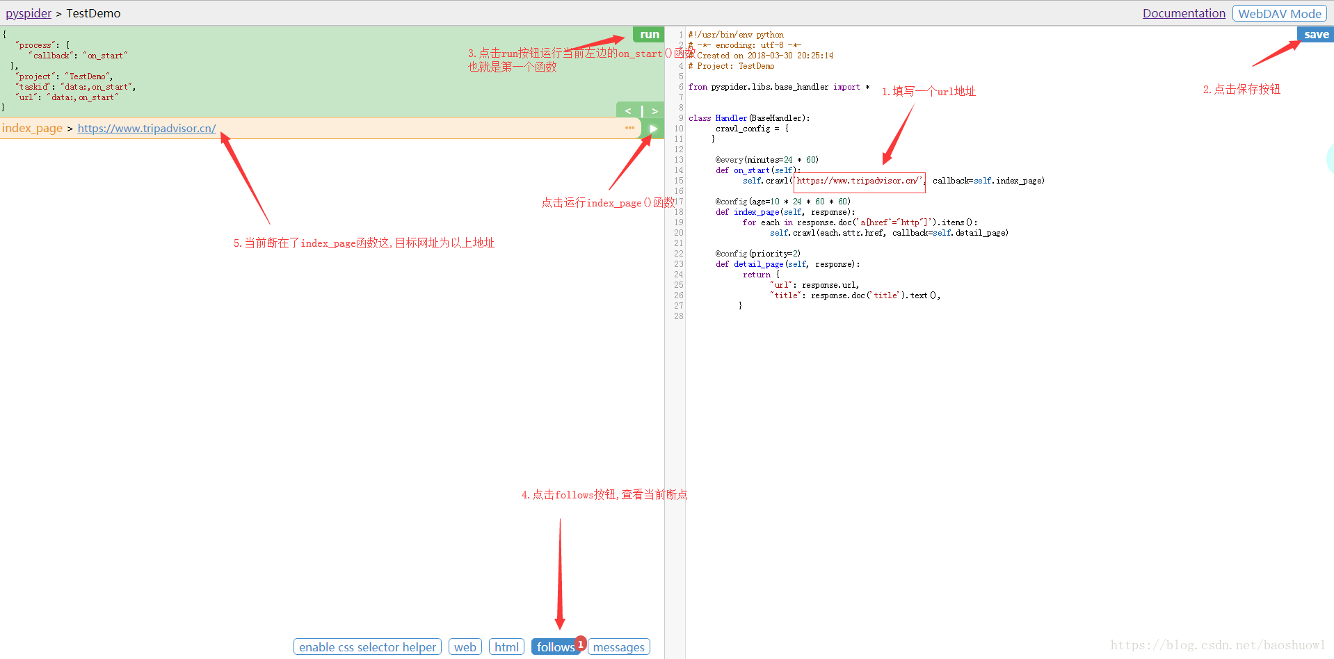Click the highlighted URL inside self.crawl
This screenshot has width=1334, height=659.
(x=858, y=180)
